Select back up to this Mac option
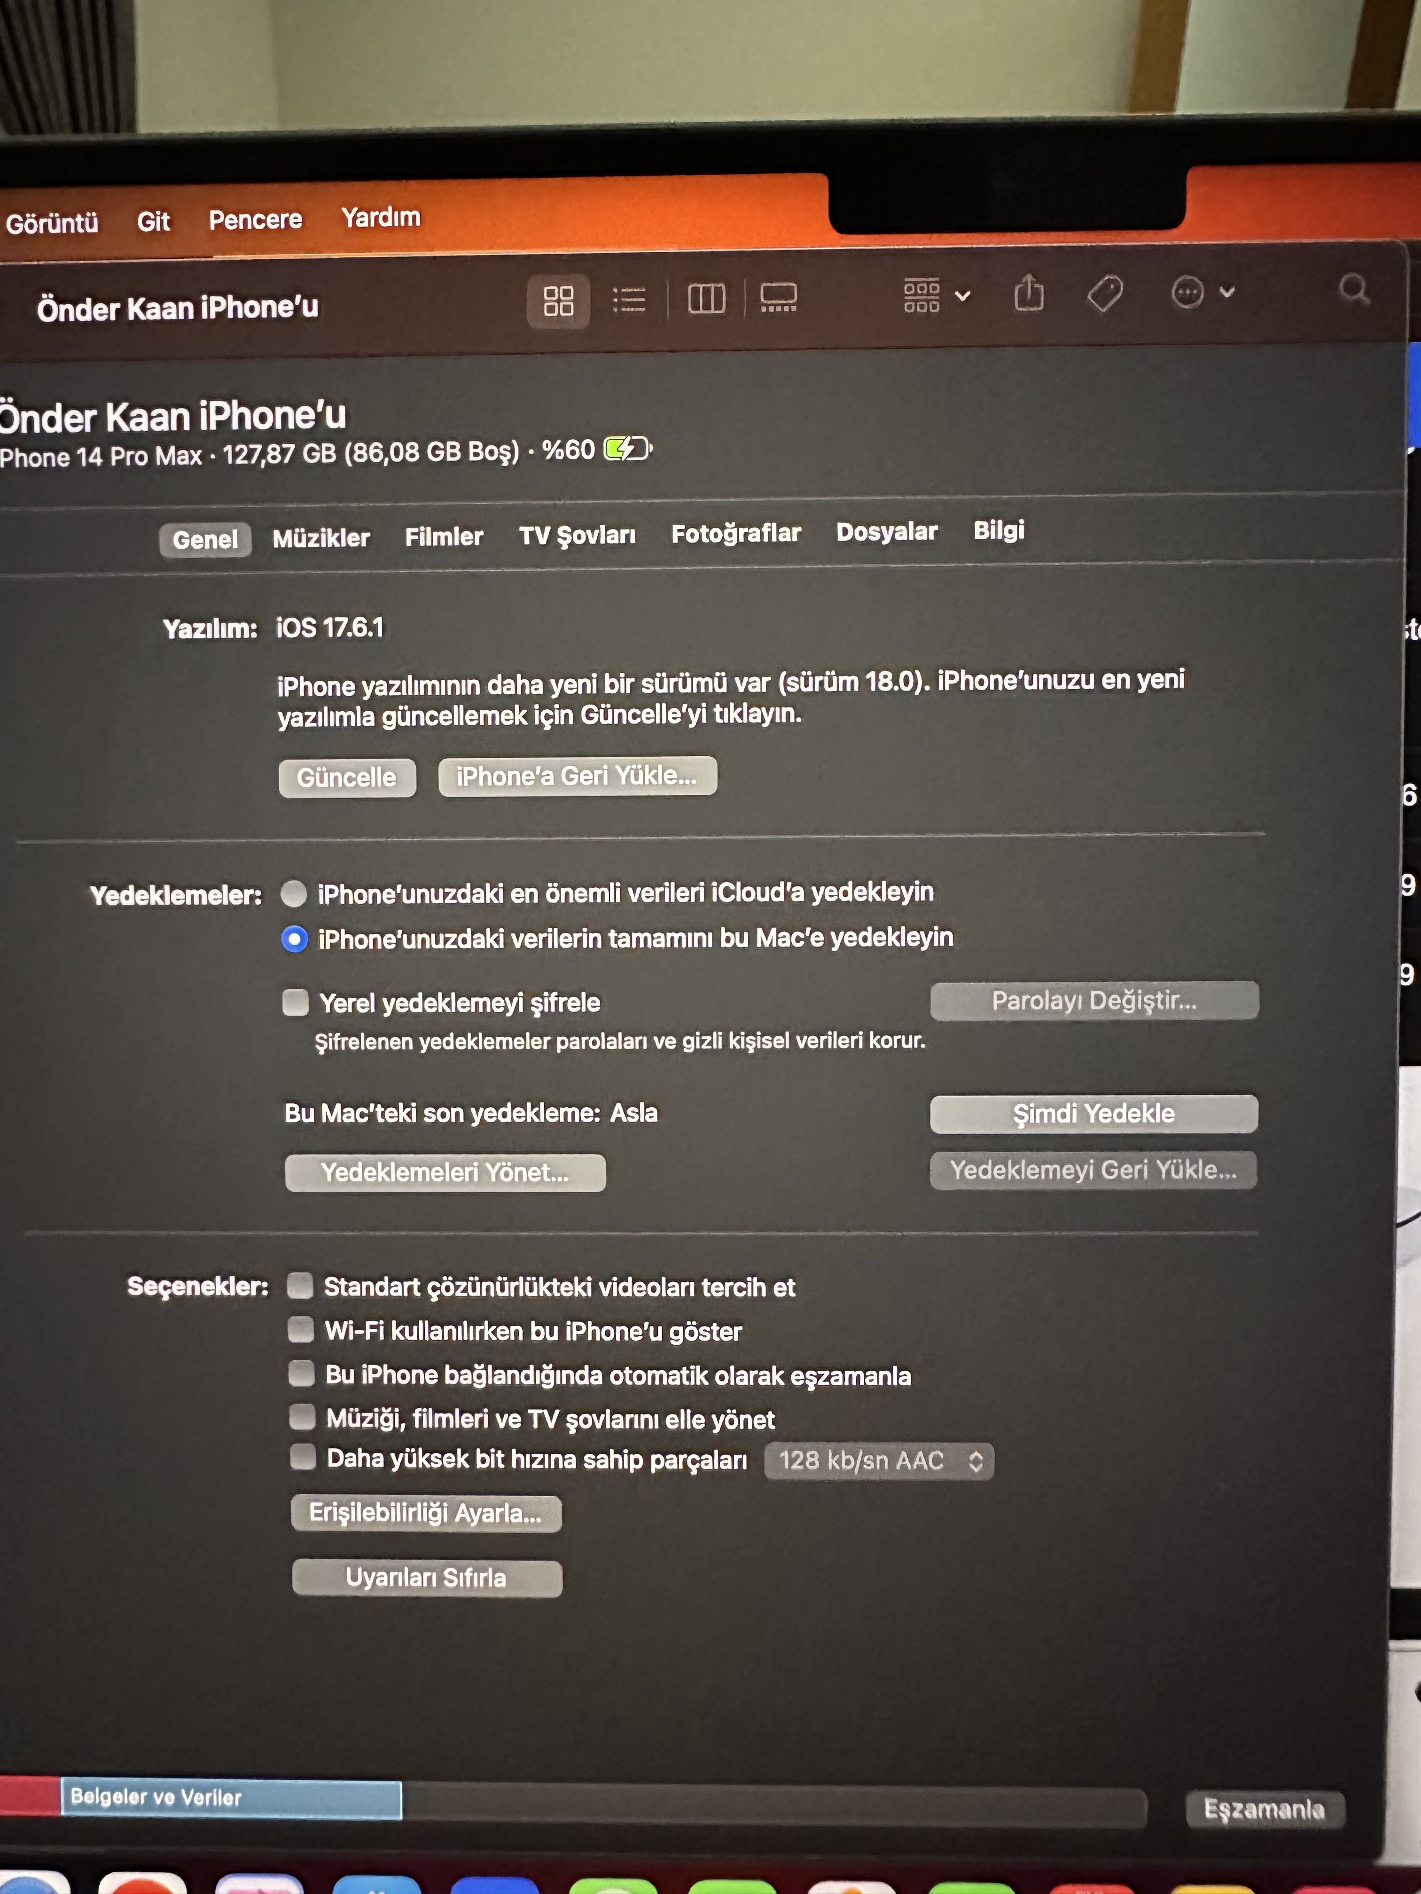Screen dimensions: 1421x1894 tap(294, 939)
